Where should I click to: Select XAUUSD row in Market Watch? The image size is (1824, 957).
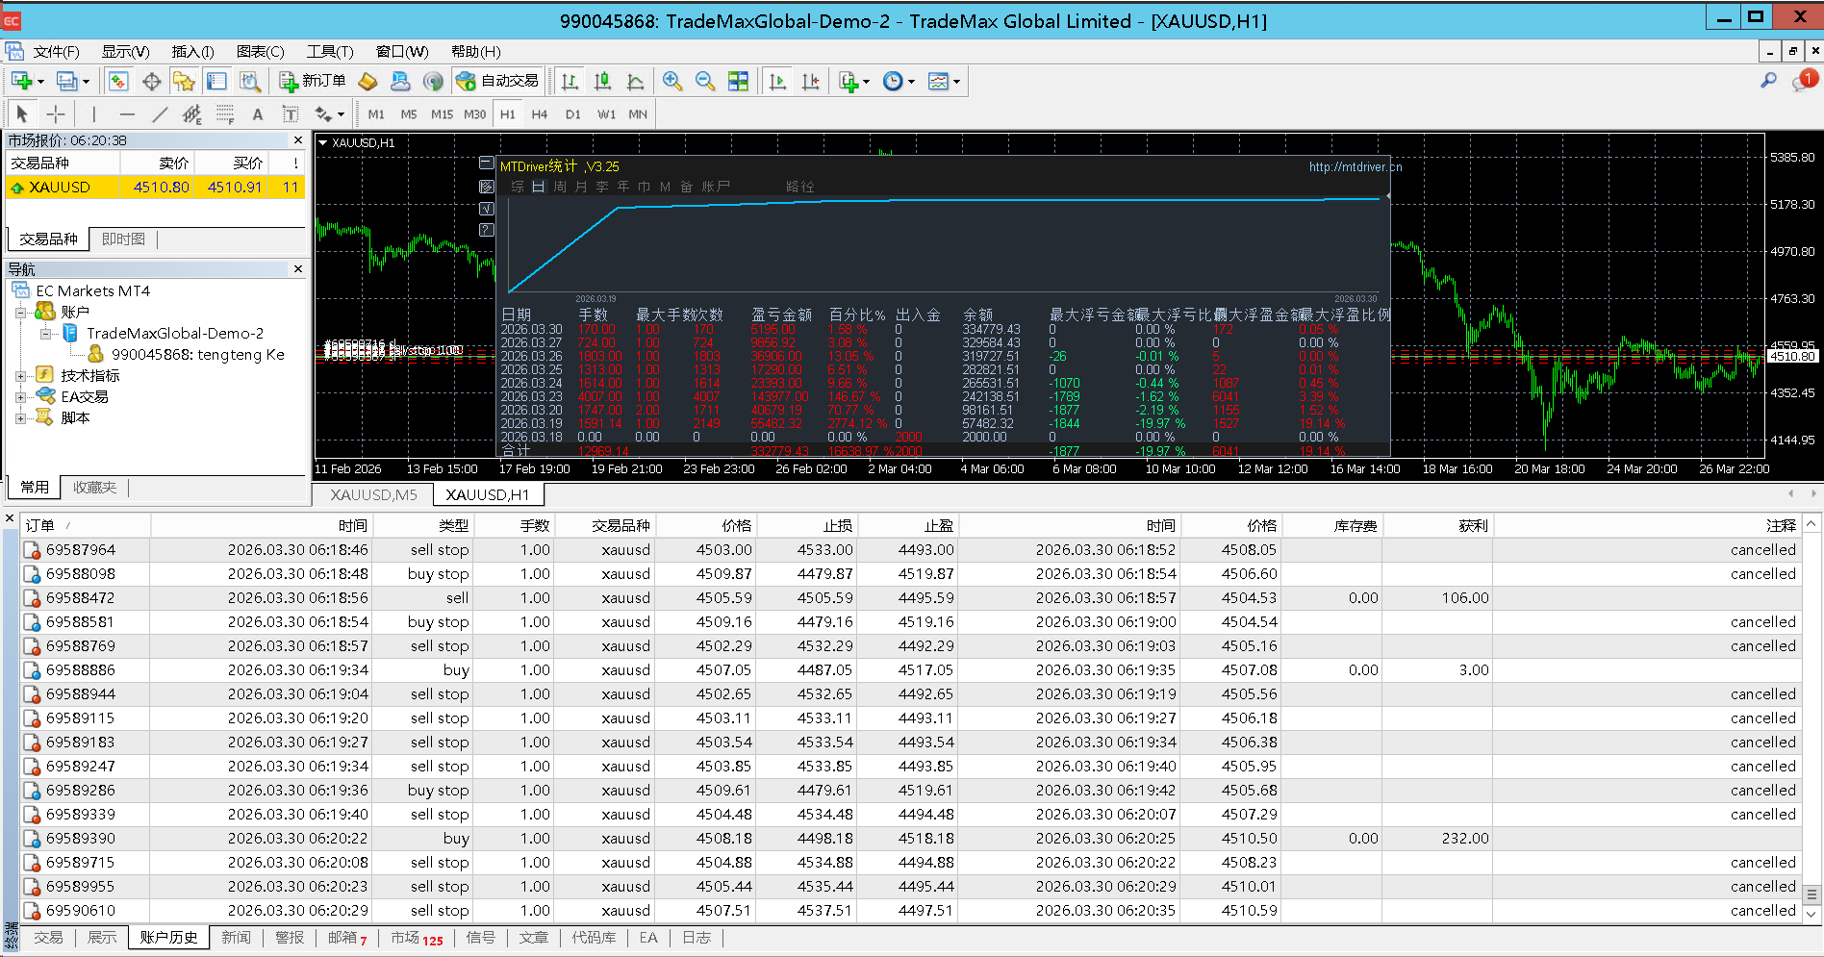coord(60,188)
